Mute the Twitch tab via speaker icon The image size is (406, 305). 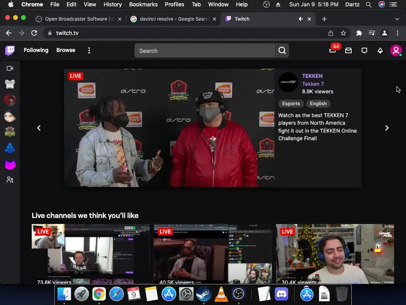[x=301, y=19]
